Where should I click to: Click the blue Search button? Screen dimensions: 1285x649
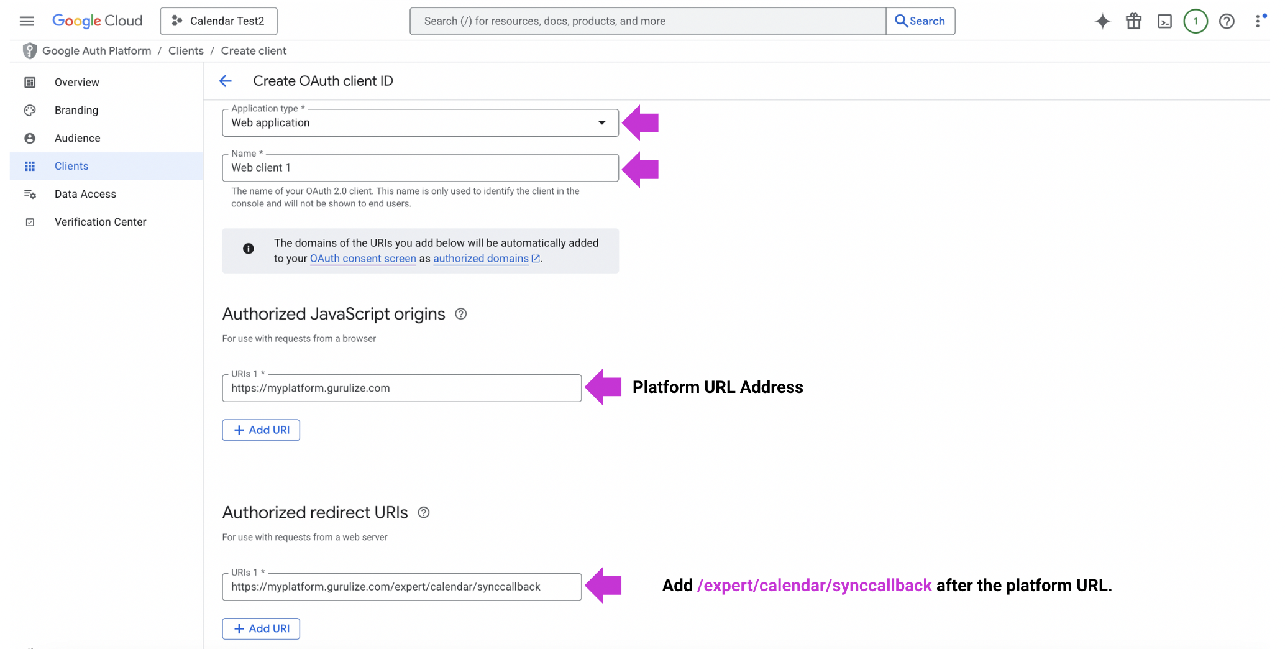point(920,21)
